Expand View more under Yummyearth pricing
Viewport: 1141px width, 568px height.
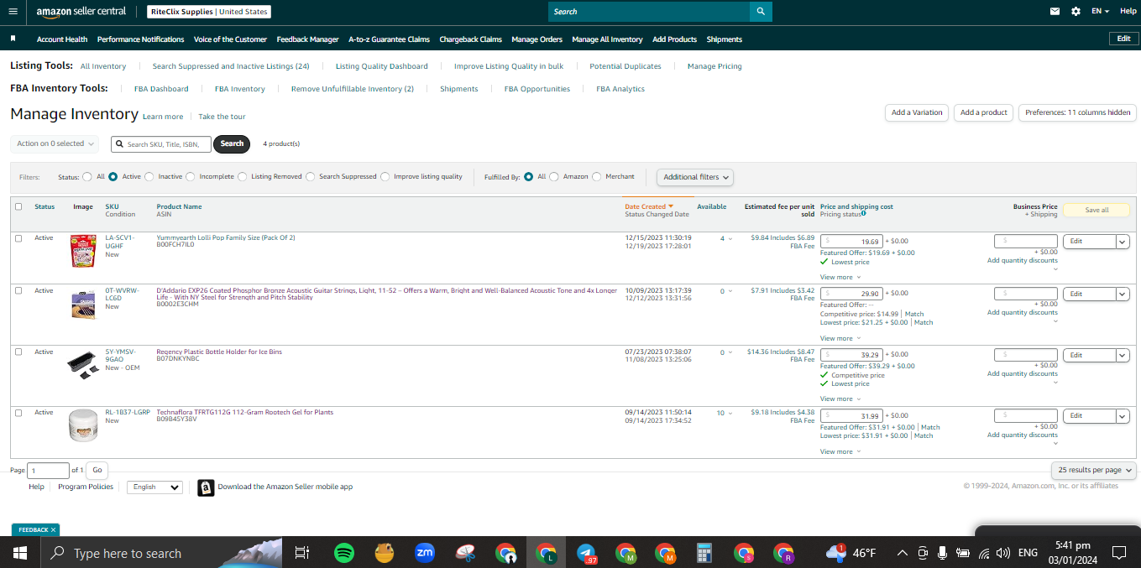coord(840,277)
